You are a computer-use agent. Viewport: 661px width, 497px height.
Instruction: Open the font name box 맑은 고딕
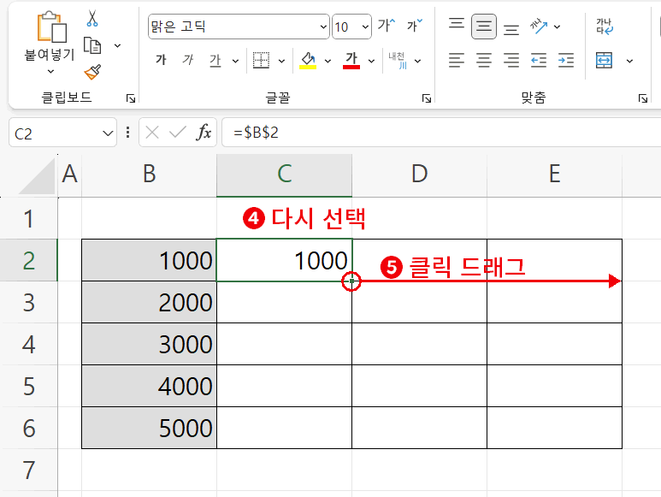pos(239,27)
